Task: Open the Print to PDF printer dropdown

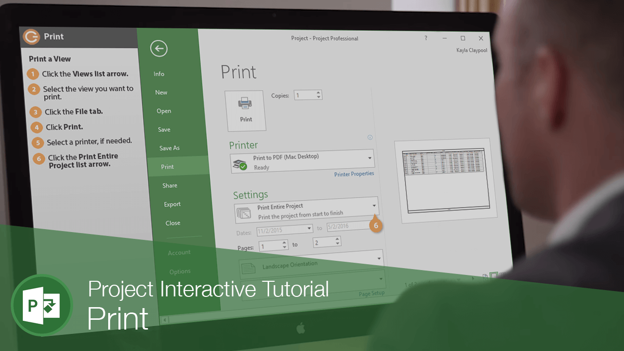Action: pyautogui.click(x=370, y=158)
